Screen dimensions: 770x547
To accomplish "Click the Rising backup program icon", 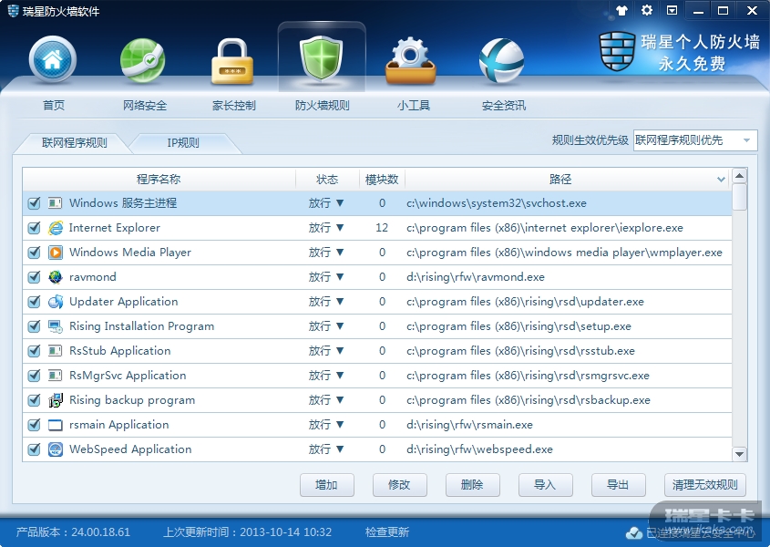I will [56, 400].
